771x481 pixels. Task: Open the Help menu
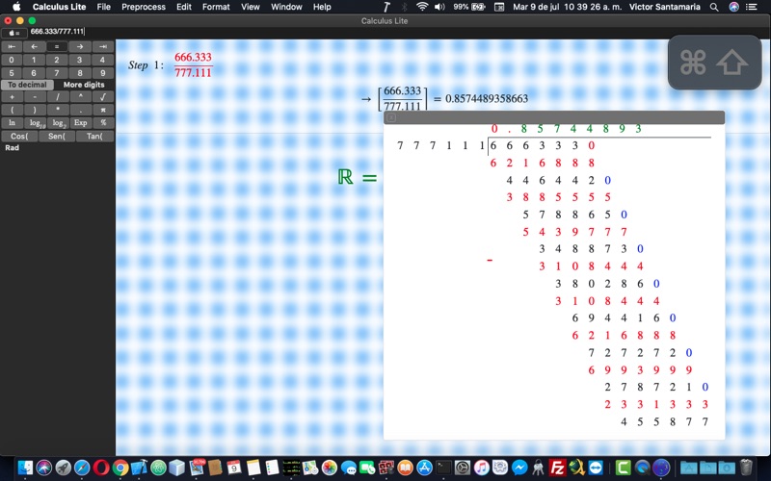pos(322,7)
